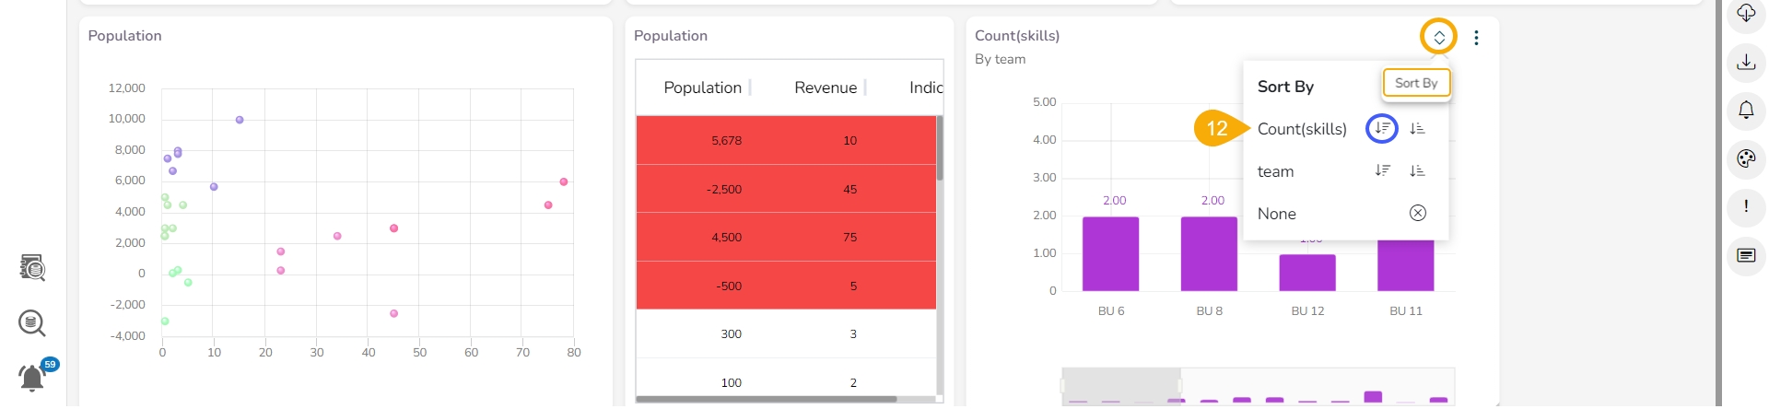The height and width of the screenshot is (409, 1769).
Task: Open the color palette theme icon
Action: [1746, 158]
